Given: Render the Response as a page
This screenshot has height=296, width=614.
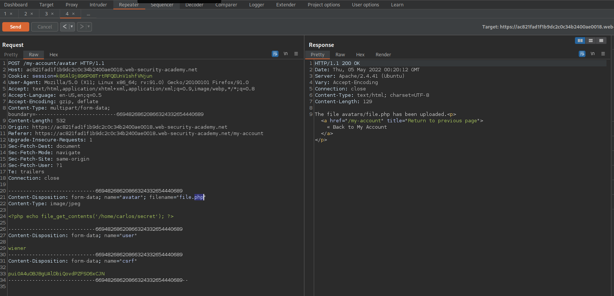Looking at the screenshot, I should pyautogui.click(x=383, y=55).
